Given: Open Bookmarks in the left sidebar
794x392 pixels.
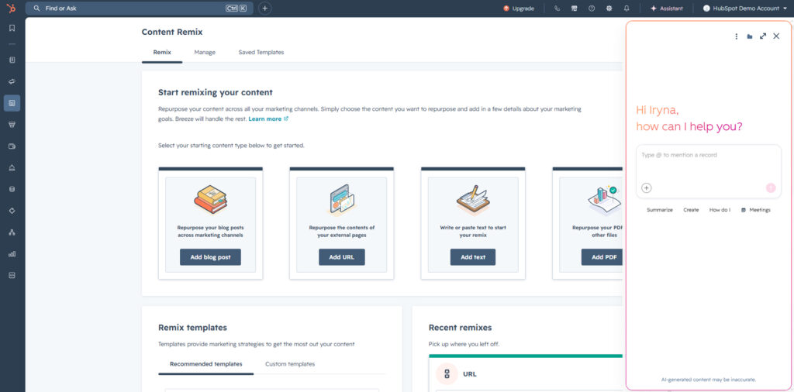Looking at the screenshot, I should [x=12, y=29].
